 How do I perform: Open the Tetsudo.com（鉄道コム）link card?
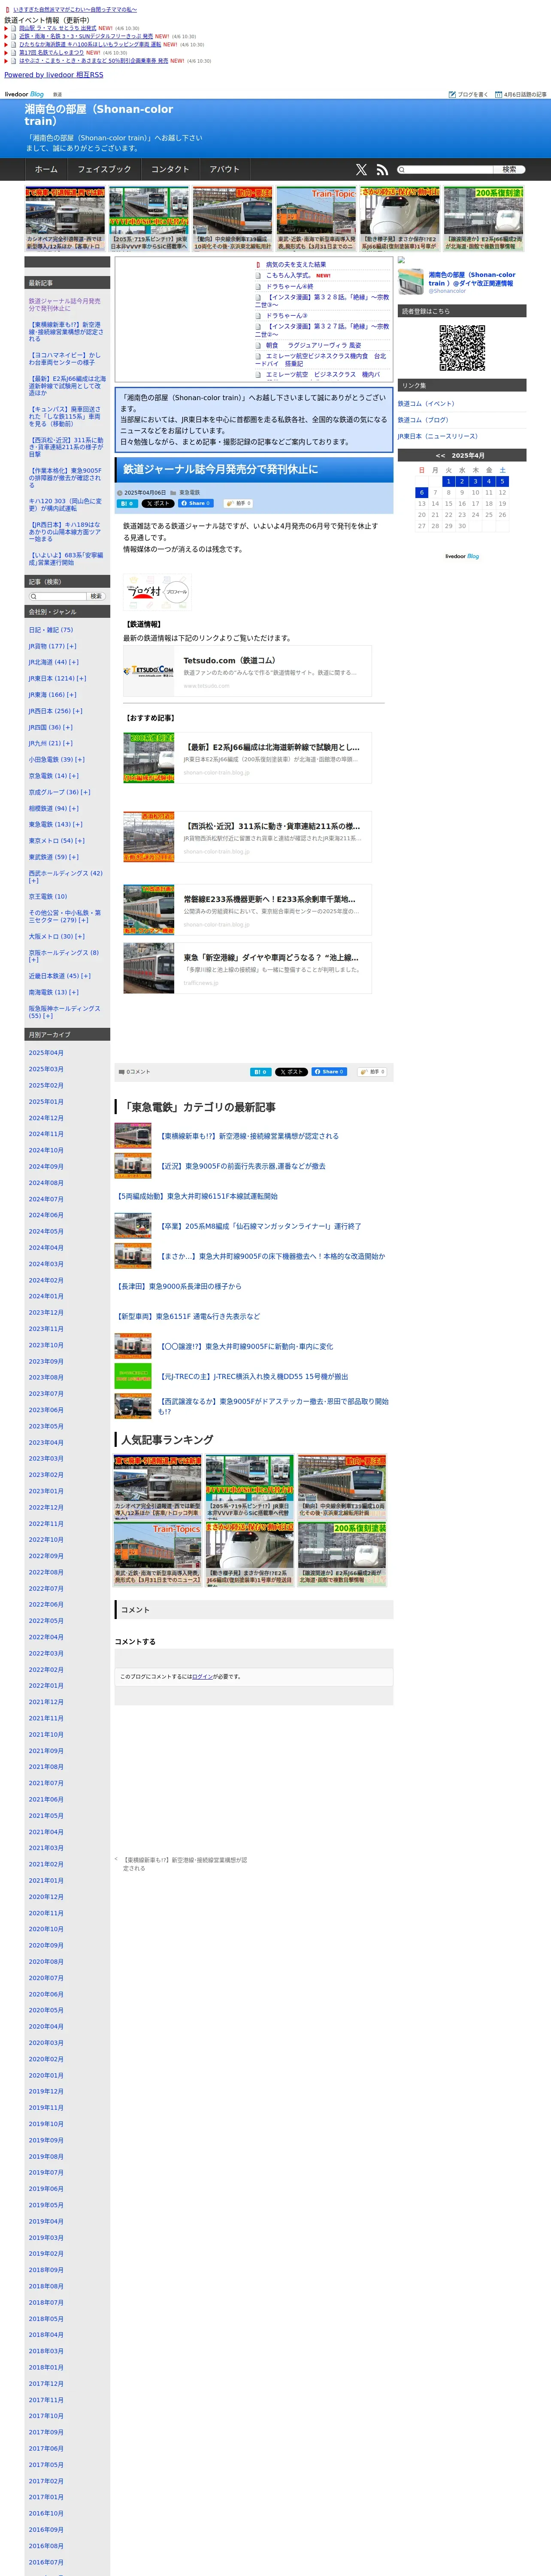(247, 671)
